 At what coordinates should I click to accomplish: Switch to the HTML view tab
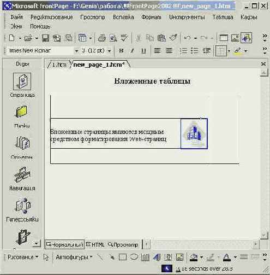pyautogui.click(x=95, y=244)
